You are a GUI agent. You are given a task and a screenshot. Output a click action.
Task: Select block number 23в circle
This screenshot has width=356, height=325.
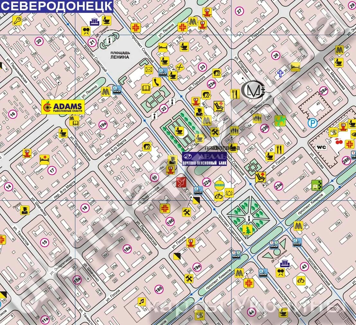click(x=279, y=186)
